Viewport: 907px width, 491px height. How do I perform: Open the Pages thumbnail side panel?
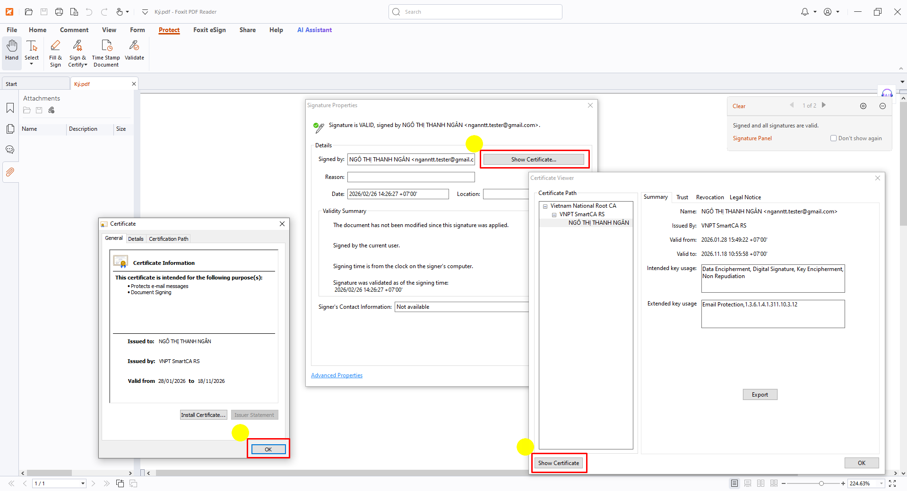(10, 129)
